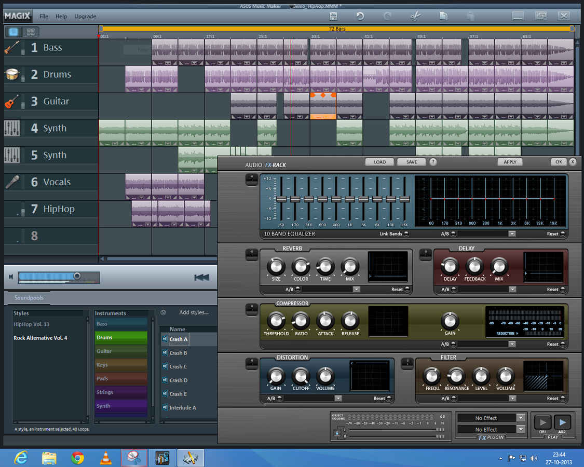Click the SAVE button in FX Rack

pyautogui.click(x=412, y=162)
